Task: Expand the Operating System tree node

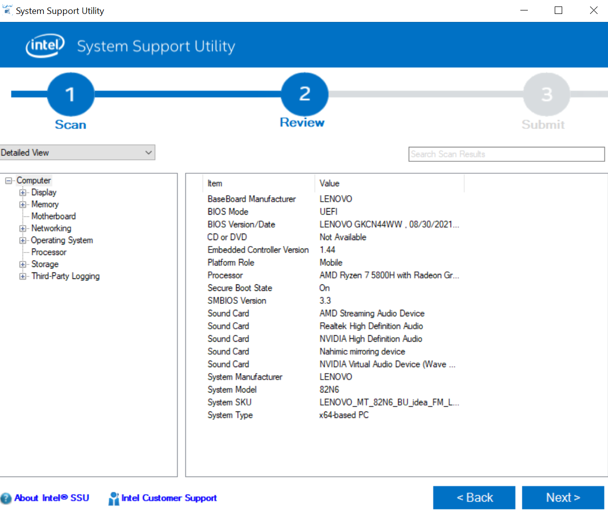Action: click(x=22, y=240)
